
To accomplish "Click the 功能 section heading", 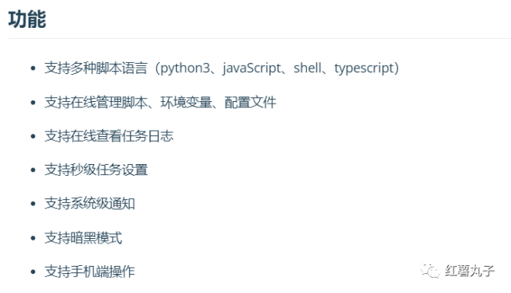I will tap(27, 20).
